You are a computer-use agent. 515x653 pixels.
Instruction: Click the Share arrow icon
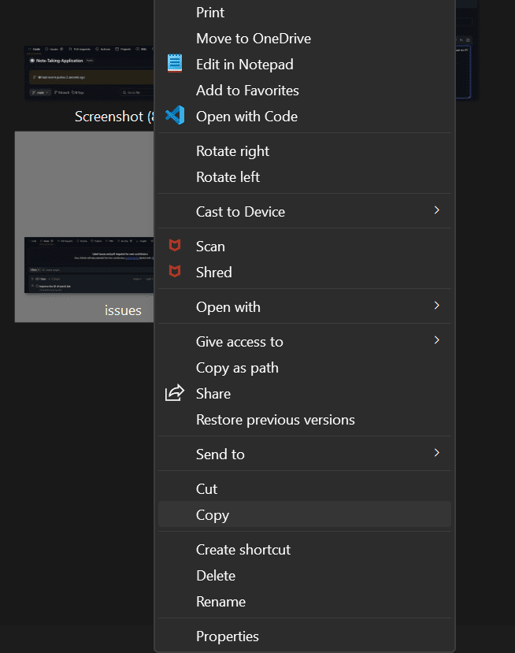coord(175,393)
